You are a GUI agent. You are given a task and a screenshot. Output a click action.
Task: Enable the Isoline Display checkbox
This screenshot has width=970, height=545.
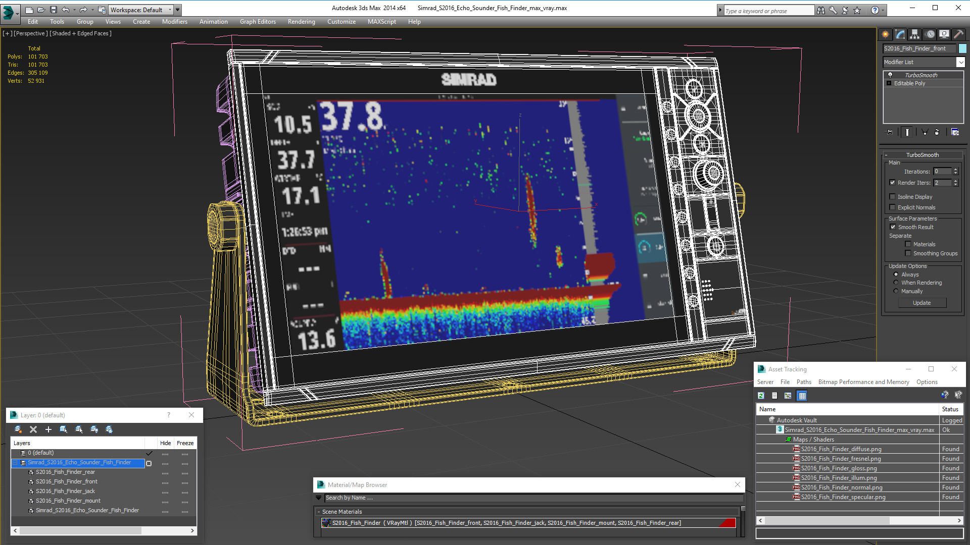pos(893,197)
